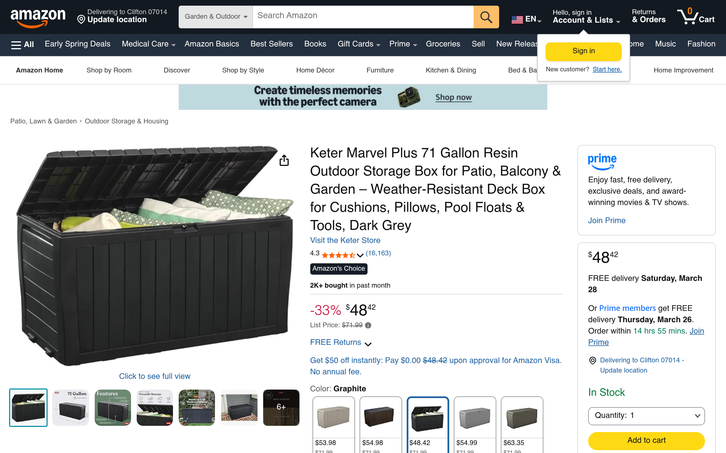Click the location pin beside Update location
This screenshot has width=726, height=453.
[x=81, y=20]
